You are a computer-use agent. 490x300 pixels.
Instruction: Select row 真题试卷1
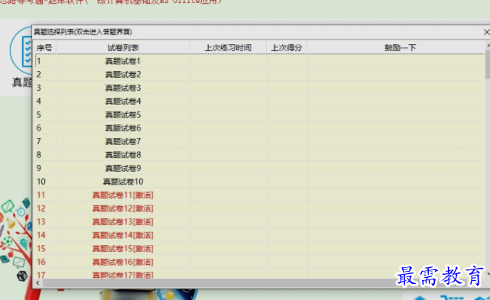click(259, 61)
